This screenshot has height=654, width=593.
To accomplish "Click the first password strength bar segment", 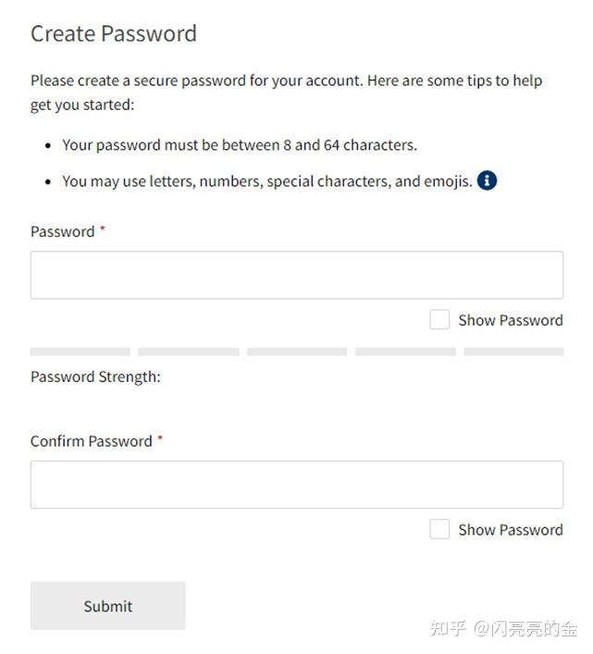I will pyautogui.click(x=80, y=352).
